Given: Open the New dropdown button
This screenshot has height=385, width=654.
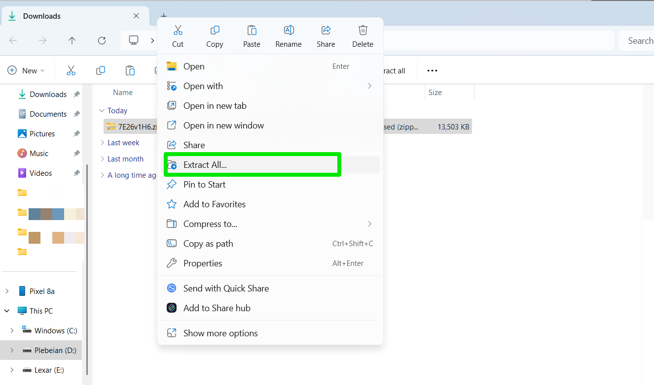Looking at the screenshot, I should pyautogui.click(x=26, y=70).
